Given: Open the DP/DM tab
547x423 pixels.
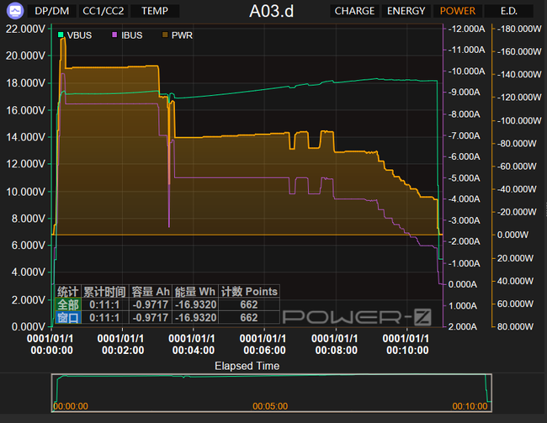Looking at the screenshot, I should tap(51, 11).
